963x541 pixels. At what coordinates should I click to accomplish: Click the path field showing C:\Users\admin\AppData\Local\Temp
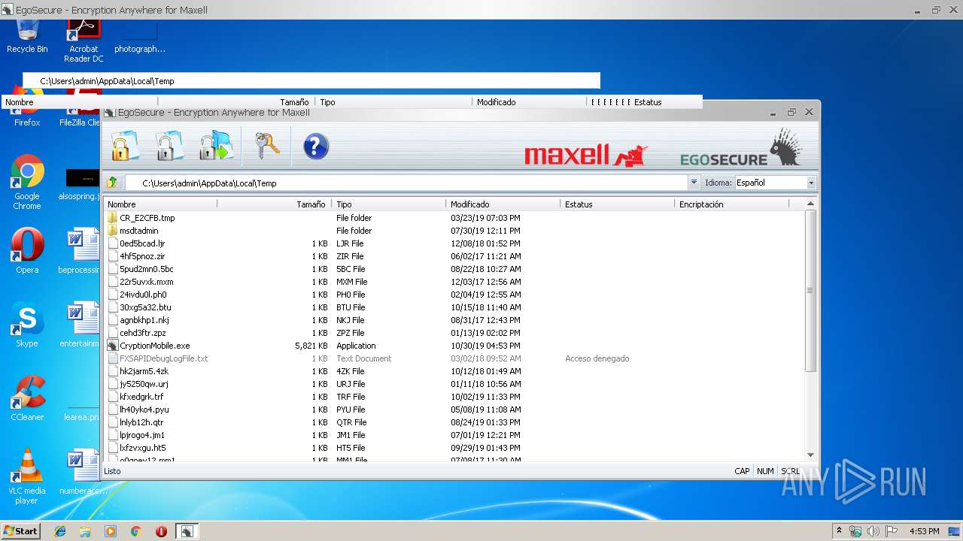click(406, 183)
